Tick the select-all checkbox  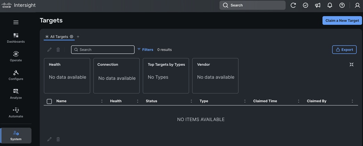pyautogui.click(x=49, y=101)
